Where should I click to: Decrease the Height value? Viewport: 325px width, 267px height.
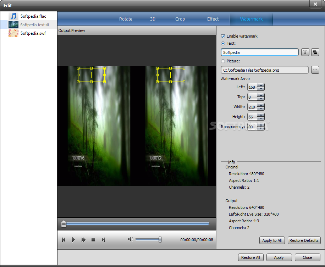point(261,119)
